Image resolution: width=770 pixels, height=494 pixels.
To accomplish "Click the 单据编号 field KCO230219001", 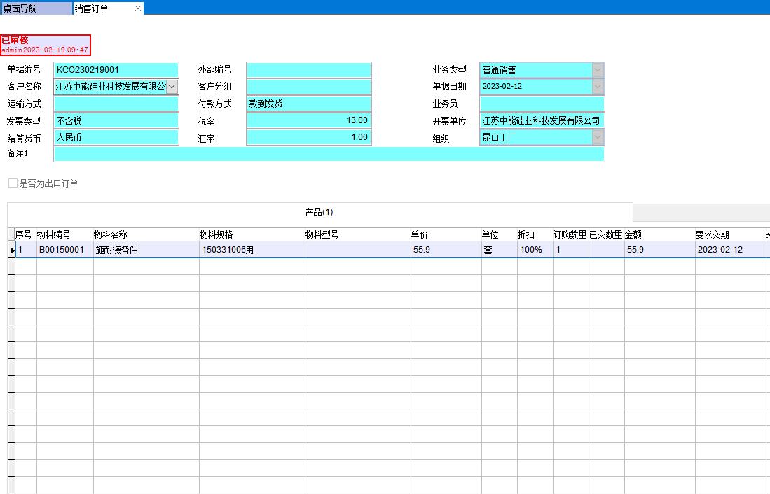I will (x=116, y=69).
